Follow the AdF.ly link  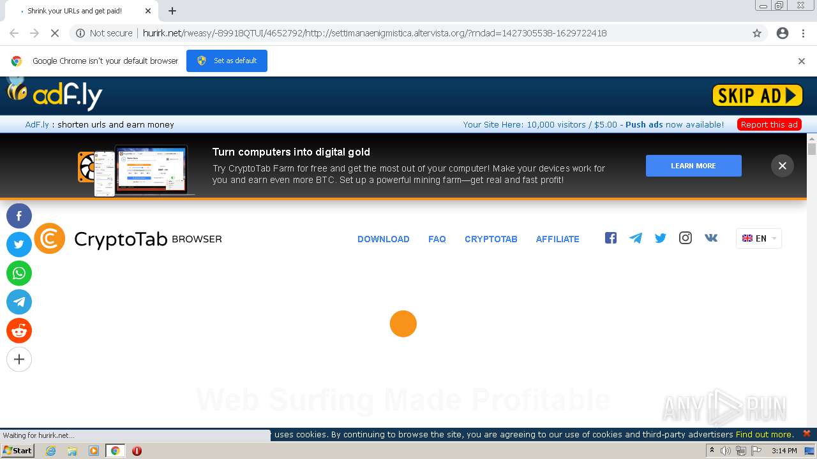[x=37, y=124]
